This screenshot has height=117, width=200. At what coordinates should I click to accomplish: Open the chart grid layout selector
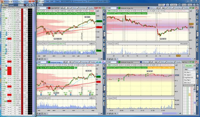tap(161, 5)
